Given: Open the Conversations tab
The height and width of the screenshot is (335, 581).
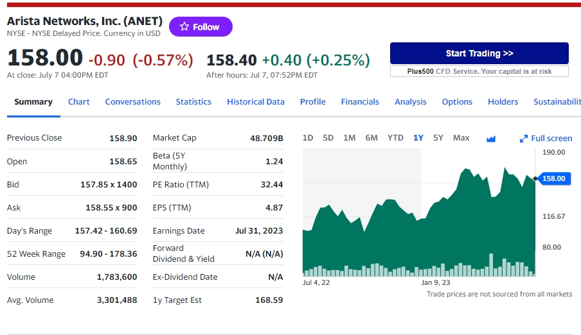Looking at the screenshot, I should [x=132, y=102].
